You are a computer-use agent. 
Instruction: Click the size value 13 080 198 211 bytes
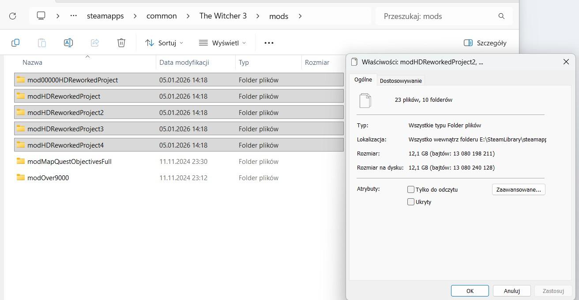coord(451,153)
